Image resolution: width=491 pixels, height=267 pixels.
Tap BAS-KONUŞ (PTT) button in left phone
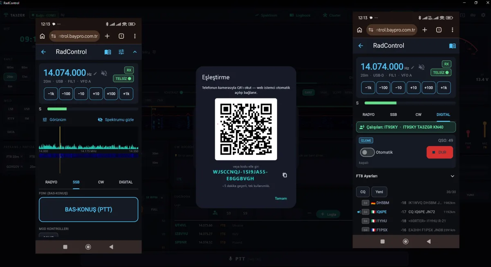click(88, 209)
